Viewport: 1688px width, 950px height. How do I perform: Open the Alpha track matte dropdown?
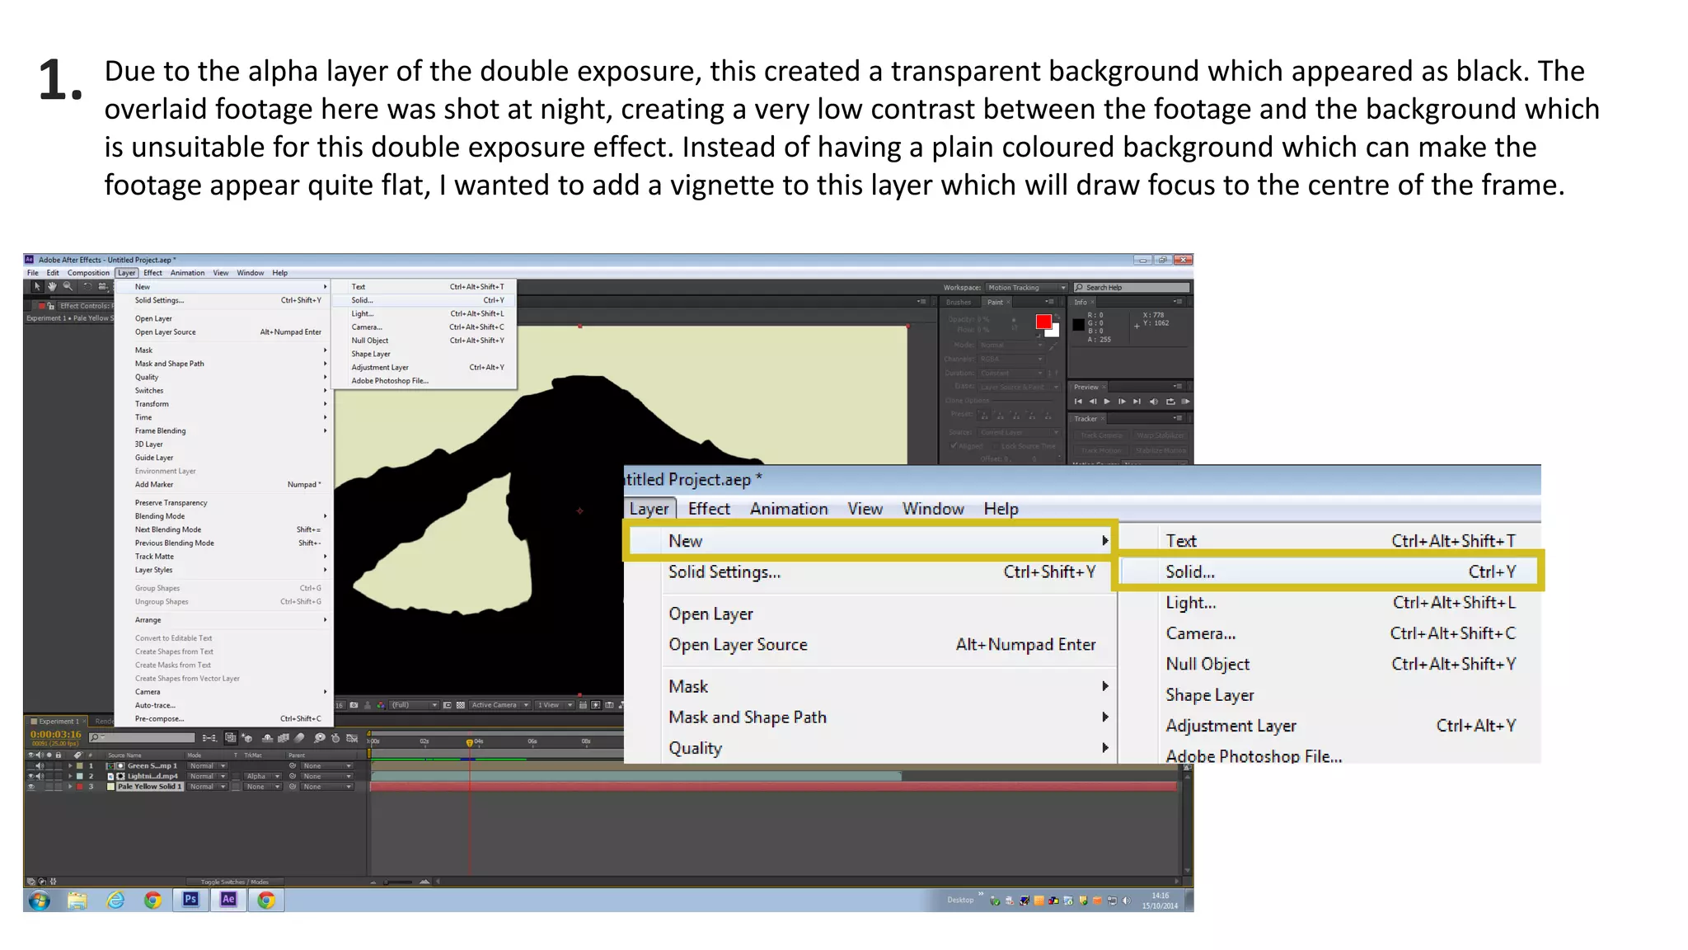[263, 776]
